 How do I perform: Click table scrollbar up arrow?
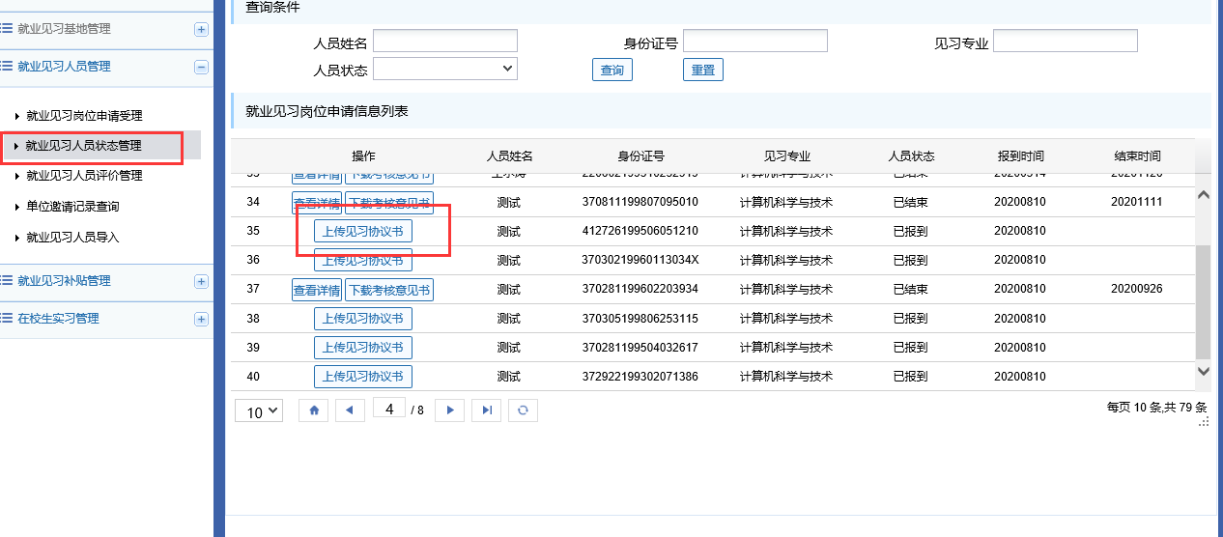point(1204,194)
